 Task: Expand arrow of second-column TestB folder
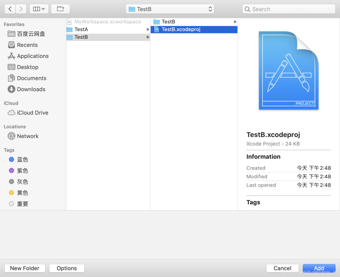[x=235, y=22]
